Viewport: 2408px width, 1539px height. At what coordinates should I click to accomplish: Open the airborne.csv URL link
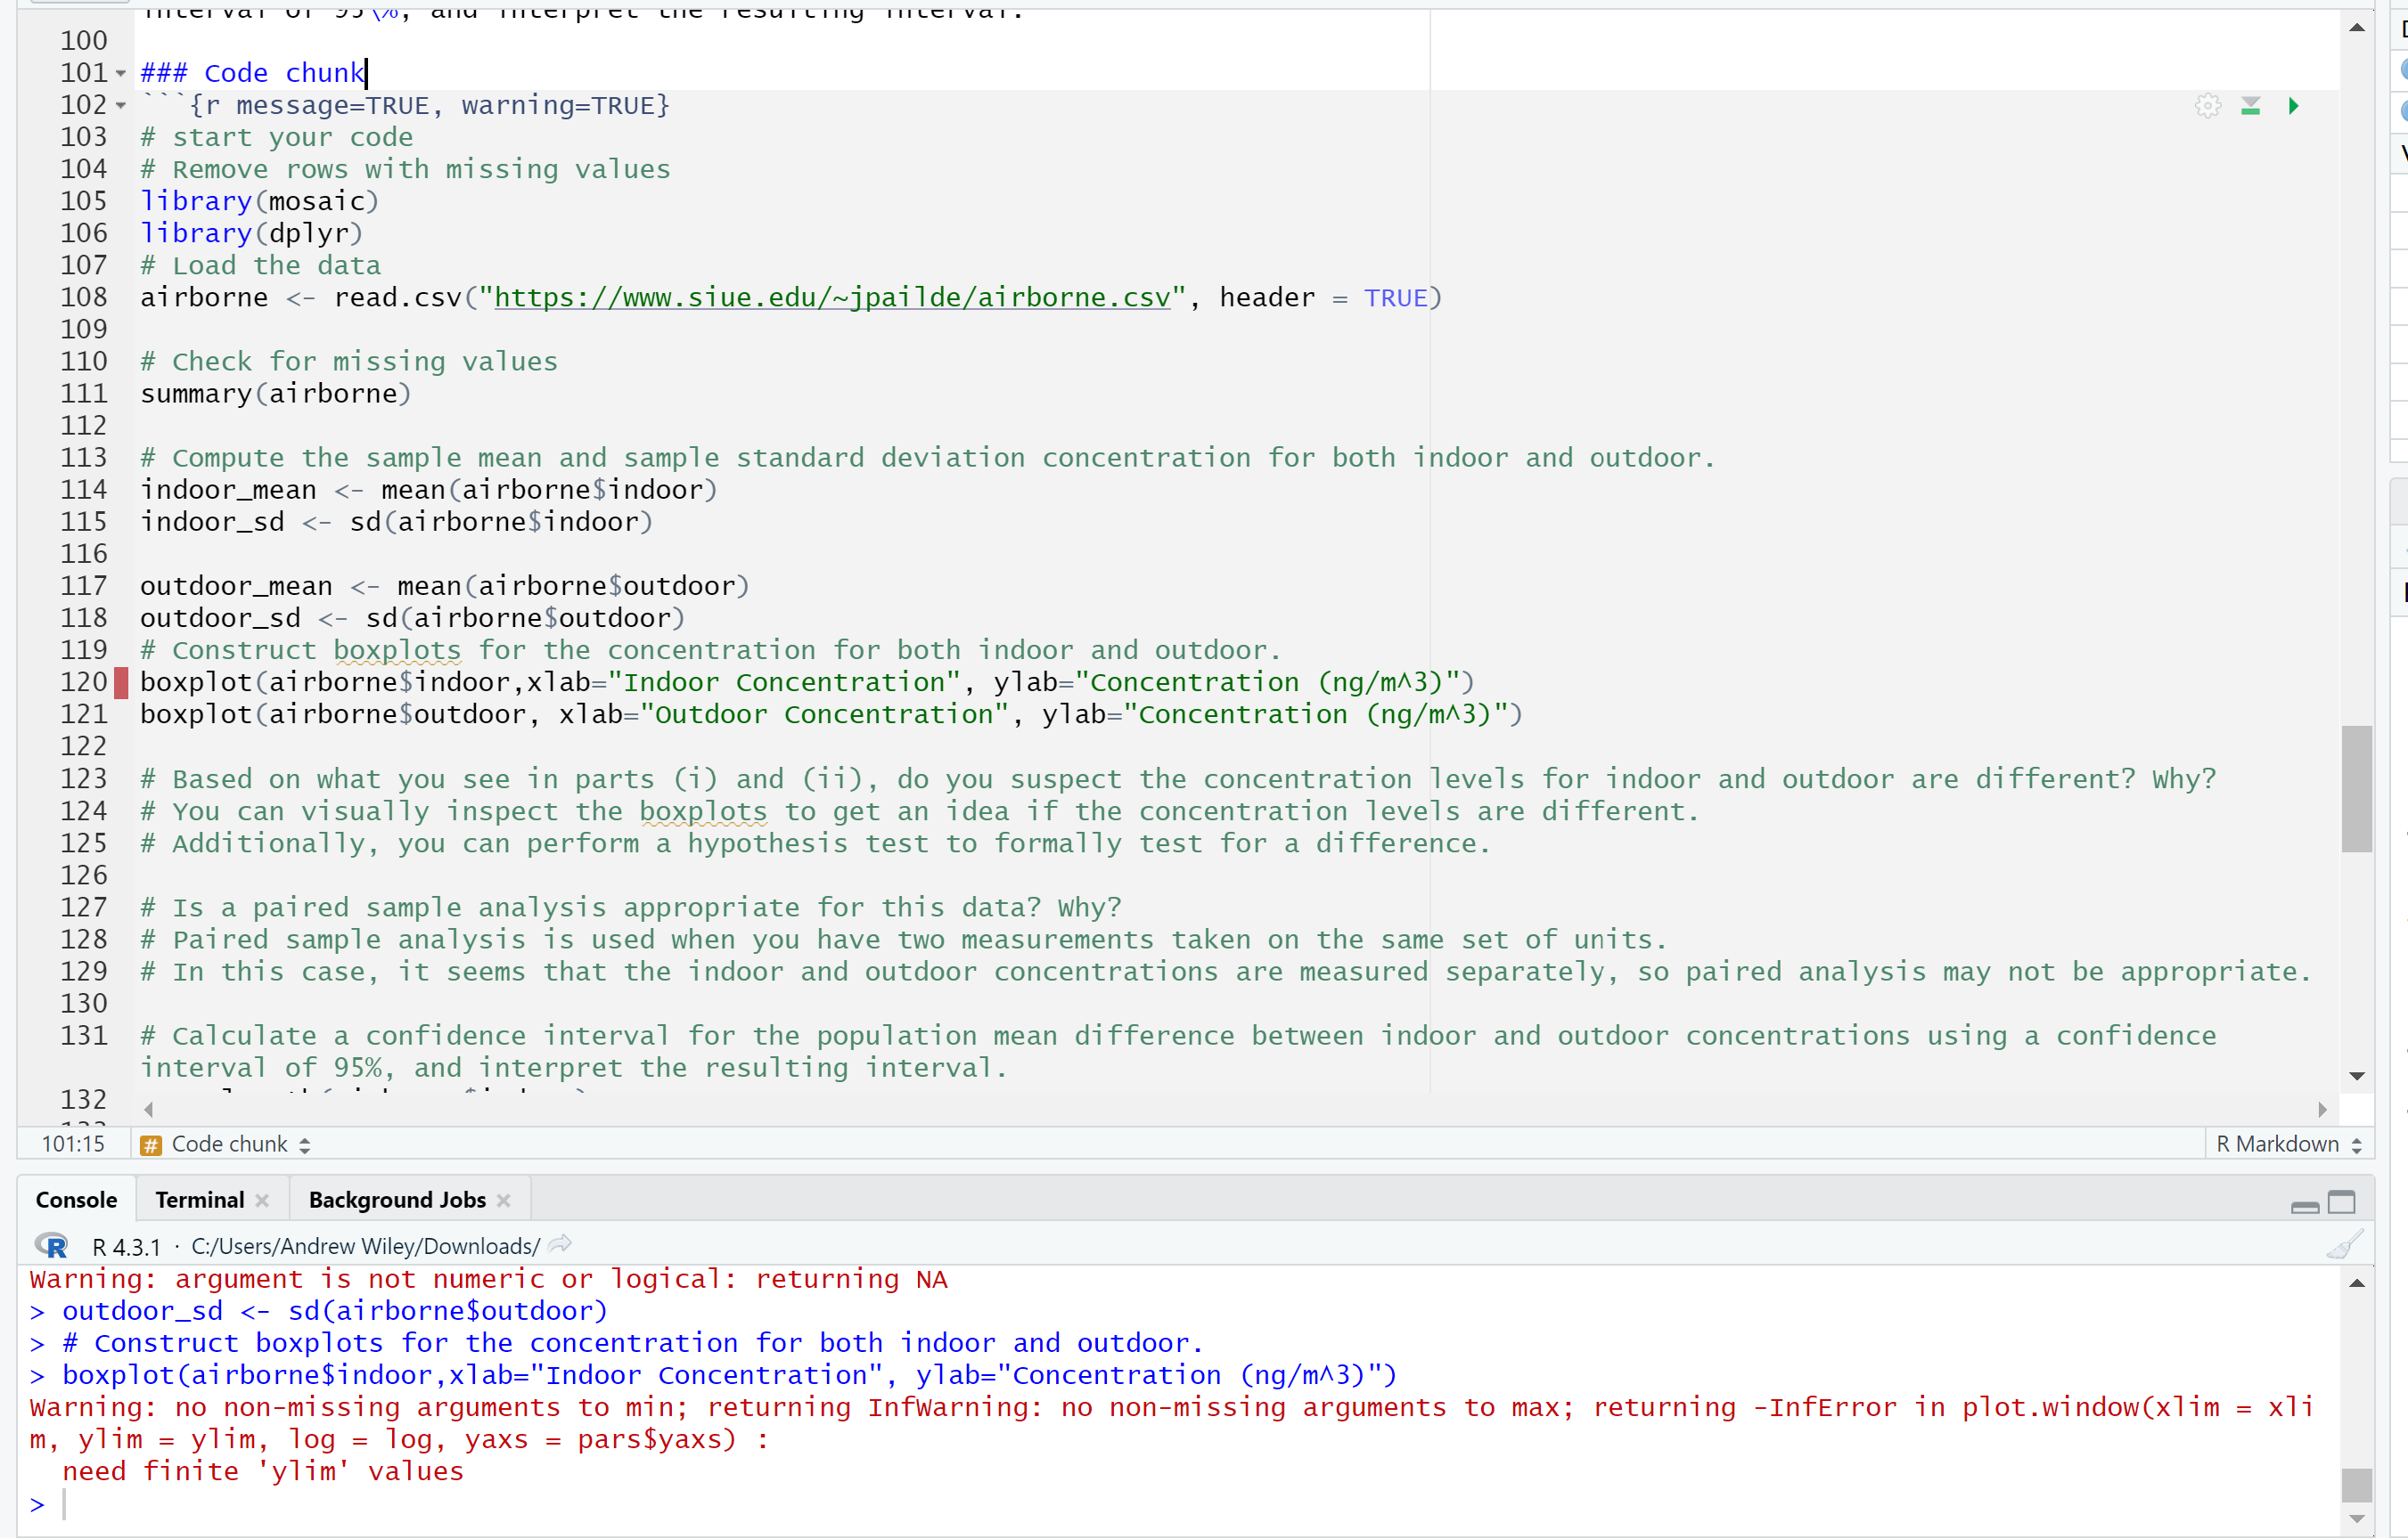pos(832,297)
